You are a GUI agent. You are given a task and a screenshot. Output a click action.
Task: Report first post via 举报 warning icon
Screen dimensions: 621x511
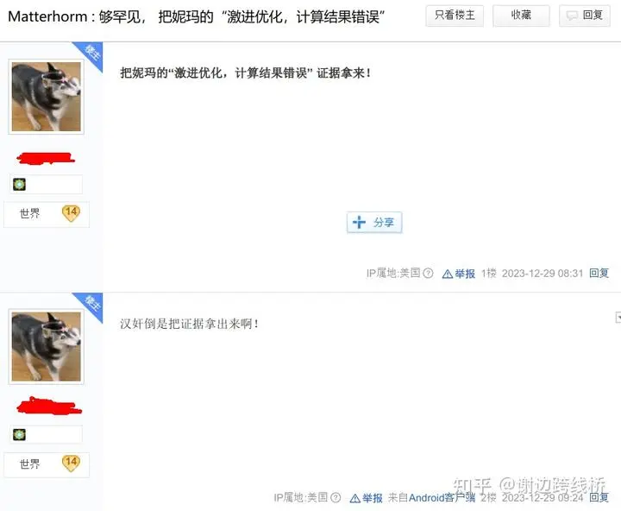coord(448,274)
